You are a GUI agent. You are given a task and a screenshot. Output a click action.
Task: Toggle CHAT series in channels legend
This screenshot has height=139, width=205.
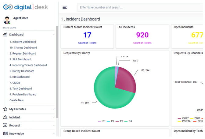(184, 118)
